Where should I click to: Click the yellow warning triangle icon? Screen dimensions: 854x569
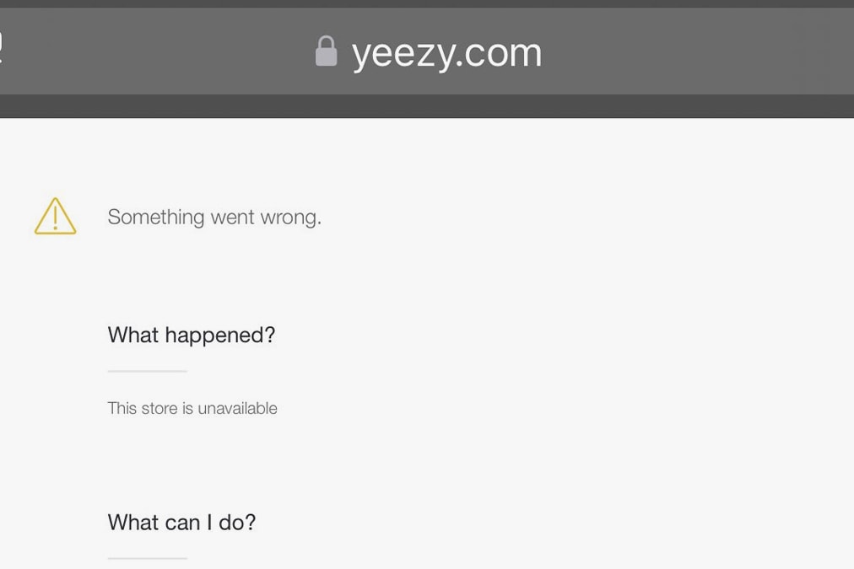tap(55, 217)
